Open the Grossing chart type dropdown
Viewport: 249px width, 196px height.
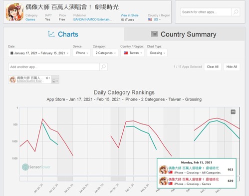(x=157, y=53)
